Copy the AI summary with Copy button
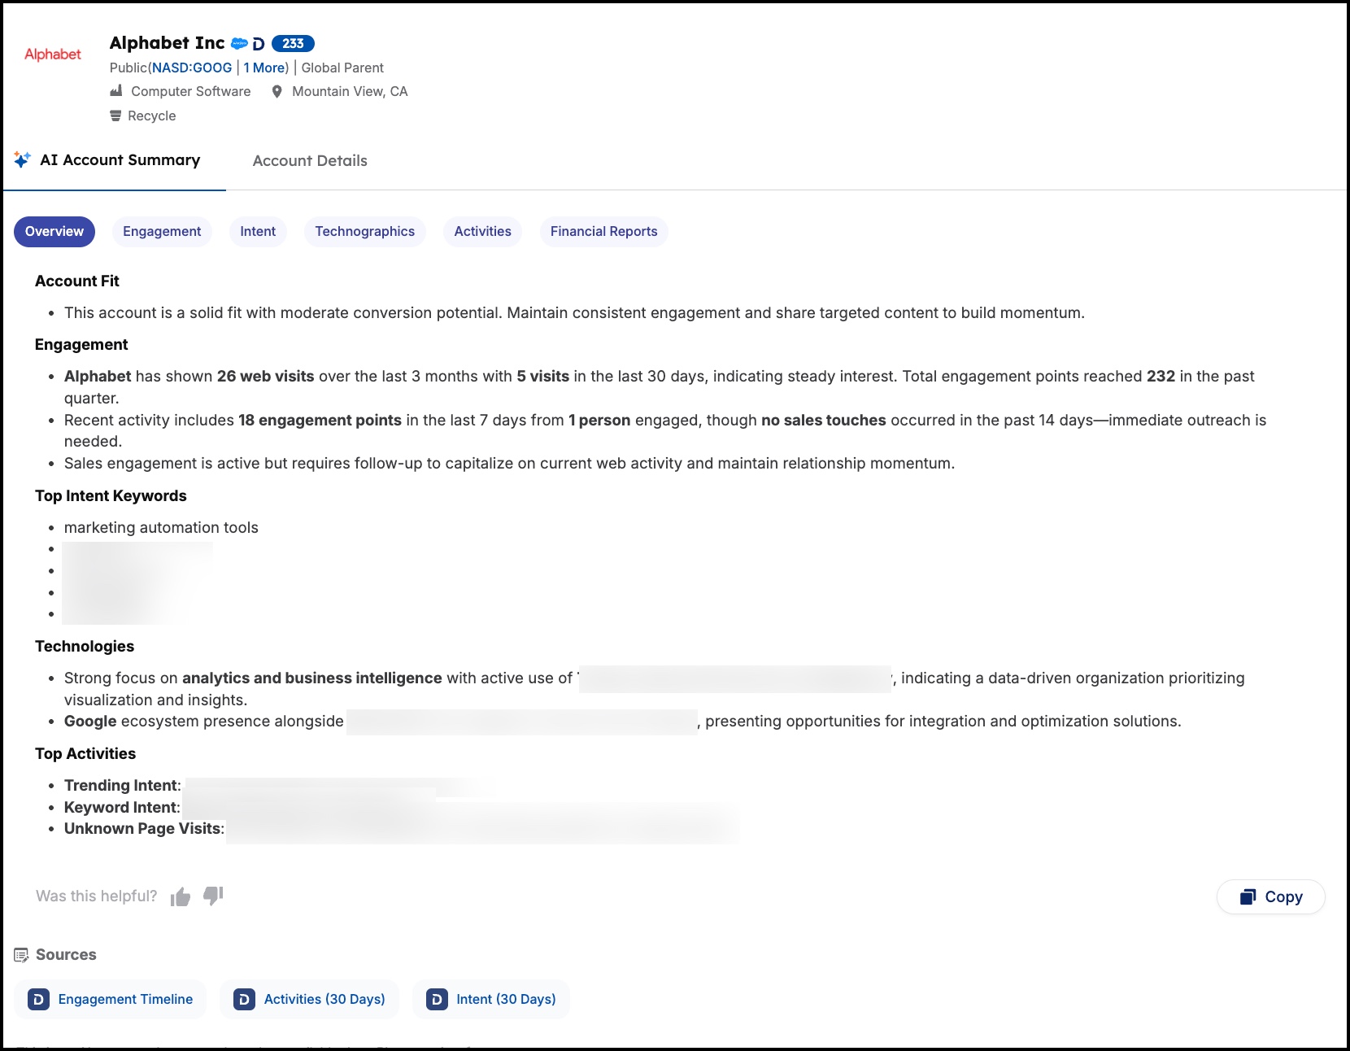Viewport: 1350px width, 1051px height. tap(1271, 897)
